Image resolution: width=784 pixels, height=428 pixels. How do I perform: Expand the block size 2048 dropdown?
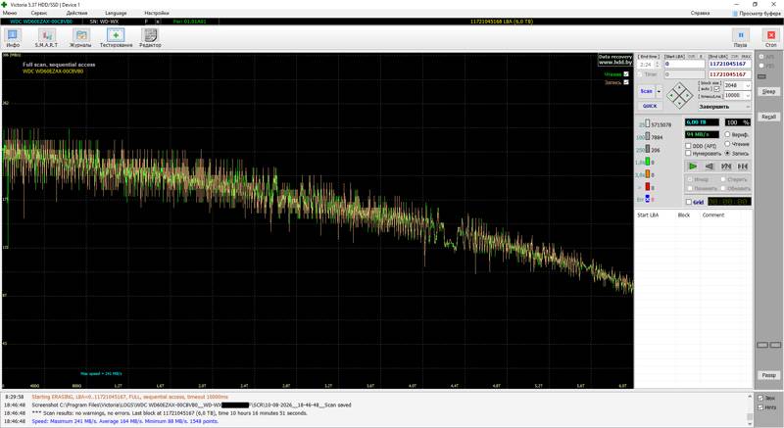click(x=738, y=85)
